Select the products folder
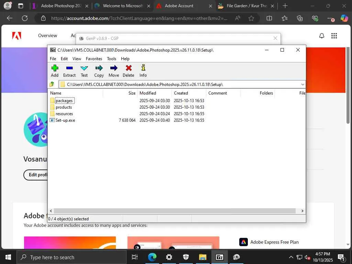This screenshot has height=264, width=352. click(x=64, y=107)
